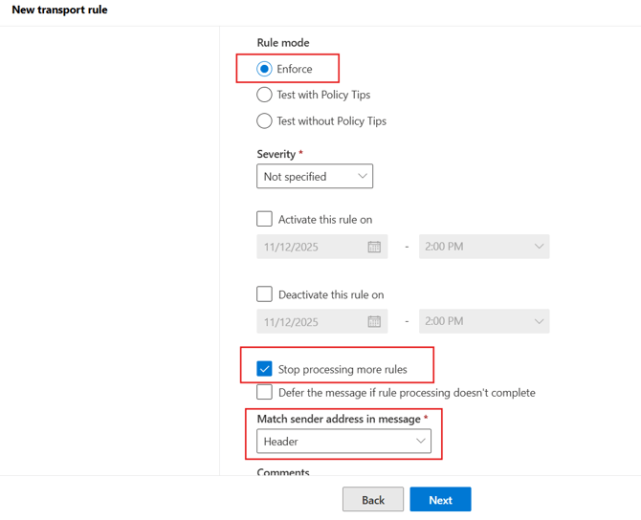Tick Deactivate this rule on checkbox
The height and width of the screenshot is (520, 641).
[265, 294]
